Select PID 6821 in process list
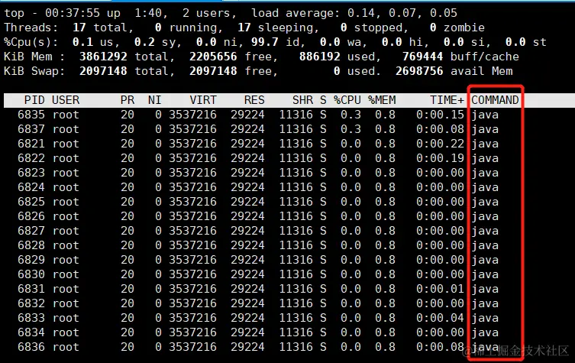This screenshot has height=363, width=575. point(31,144)
